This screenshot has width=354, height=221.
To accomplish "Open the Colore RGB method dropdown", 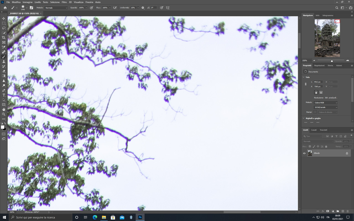I will 326,102.
